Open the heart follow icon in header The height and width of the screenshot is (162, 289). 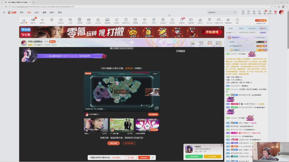(x=249, y=12)
